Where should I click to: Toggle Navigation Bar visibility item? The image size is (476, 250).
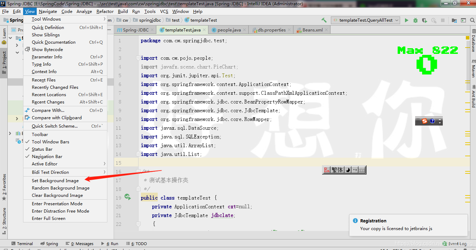click(65, 157)
